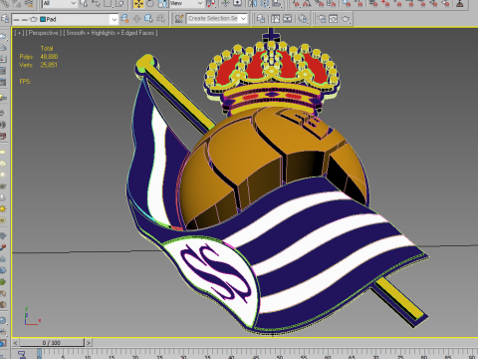This screenshot has height=359, width=478.
Task: Click the '0 / 100' time slider handle
Action: [x=52, y=343]
